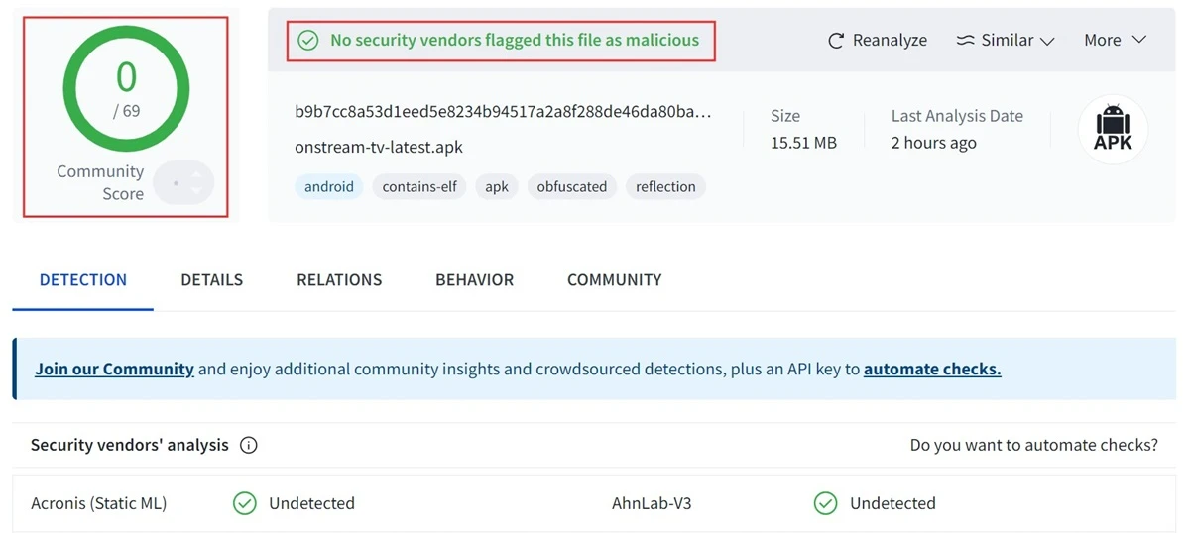Downvote using Community Score down arrow
This screenshot has width=1190, height=533.
(196, 189)
